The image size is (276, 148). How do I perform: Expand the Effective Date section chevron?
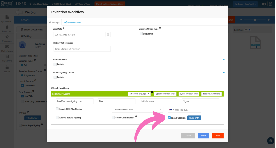point(224,60)
